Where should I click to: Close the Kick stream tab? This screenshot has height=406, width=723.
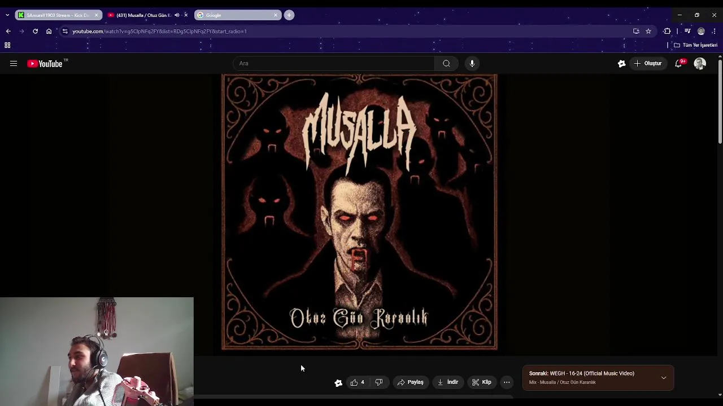[96, 15]
